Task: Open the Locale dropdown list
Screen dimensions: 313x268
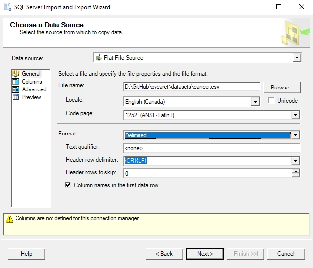Action: (x=255, y=101)
